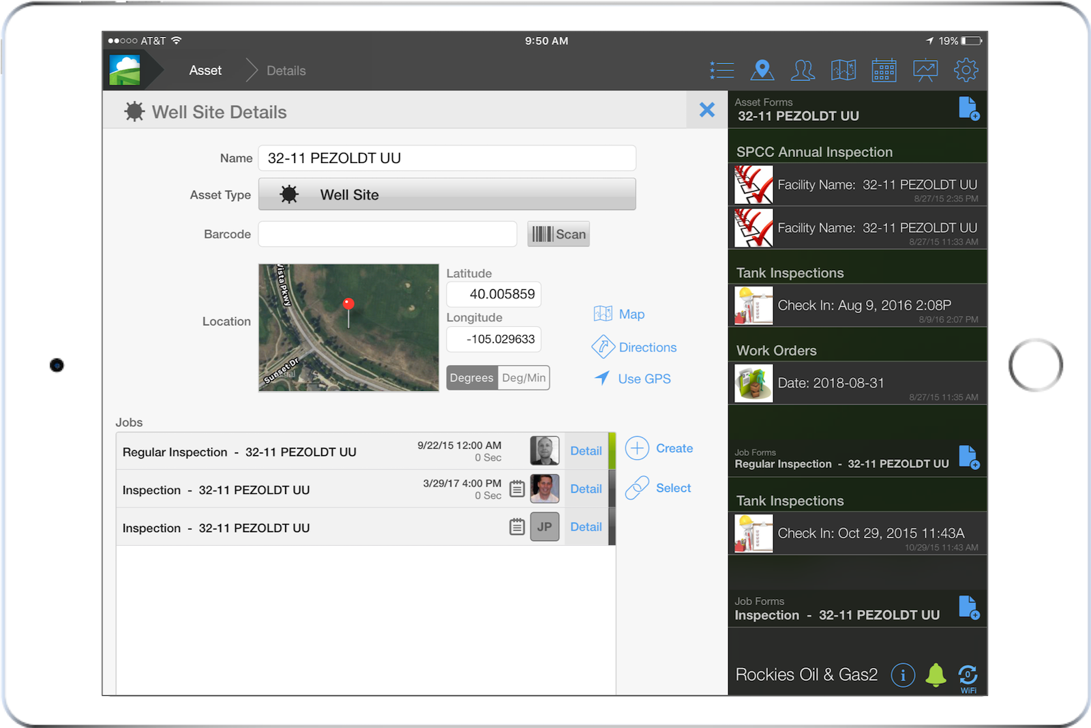1091x728 pixels.
Task: Tap the green notification bell icon
Action: (x=936, y=674)
